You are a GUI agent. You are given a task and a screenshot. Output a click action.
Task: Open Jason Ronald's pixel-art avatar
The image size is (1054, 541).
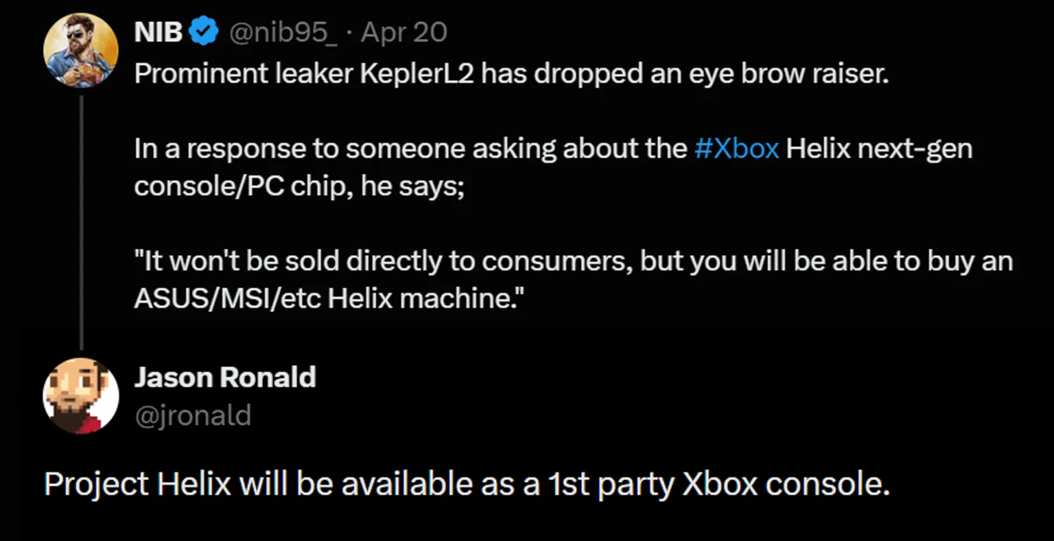tap(81, 396)
